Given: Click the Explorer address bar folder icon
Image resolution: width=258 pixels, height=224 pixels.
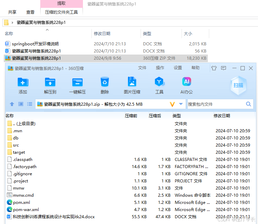Looking at the screenshot, I should (x=6, y=23).
